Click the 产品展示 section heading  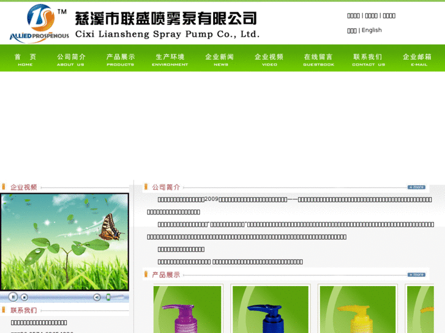coord(166,274)
